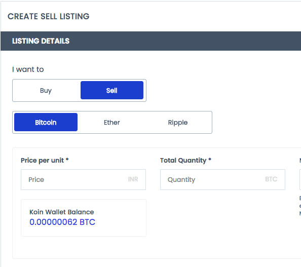
Task: Switch listing type to Buy
Action: [x=46, y=90]
